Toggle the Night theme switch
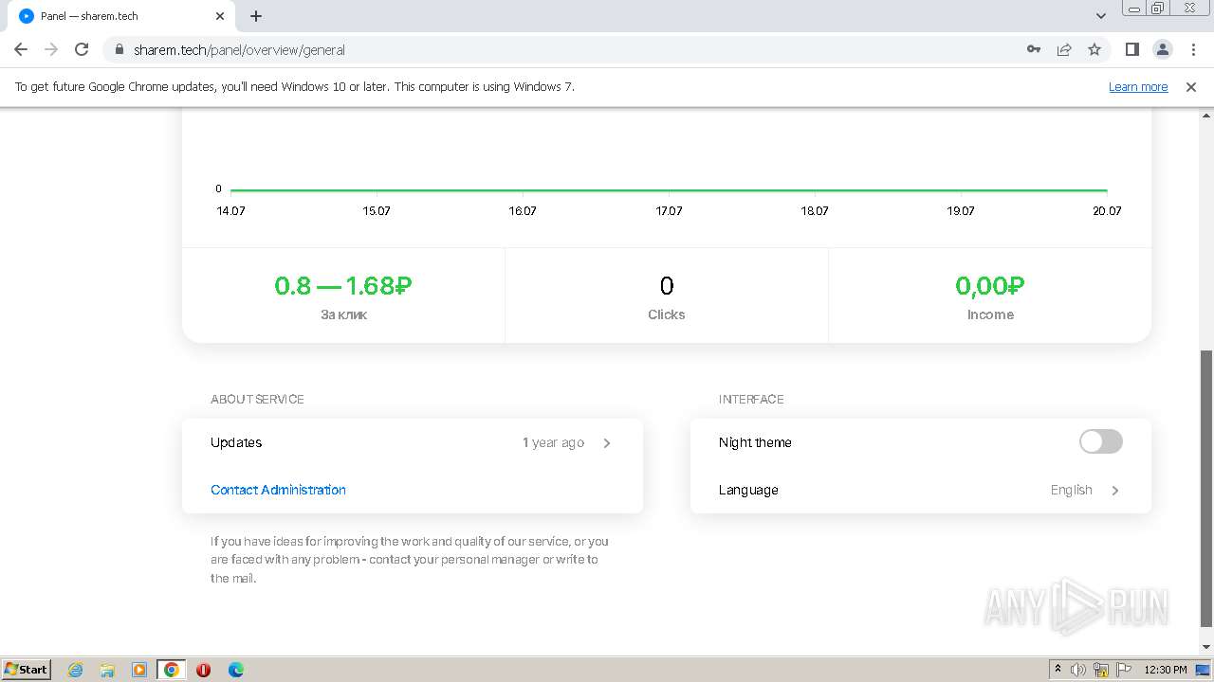The width and height of the screenshot is (1214, 682). click(x=1100, y=441)
